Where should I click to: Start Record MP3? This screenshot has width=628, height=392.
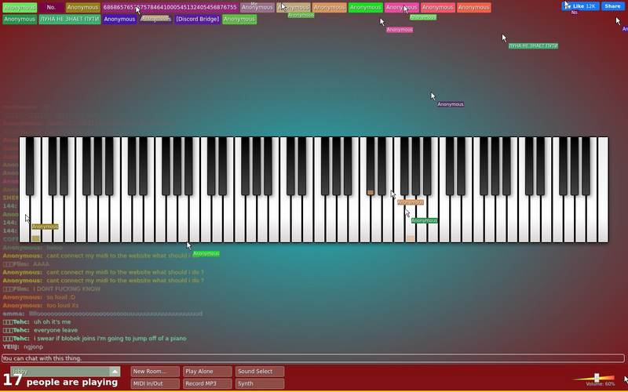click(x=207, y=383)
